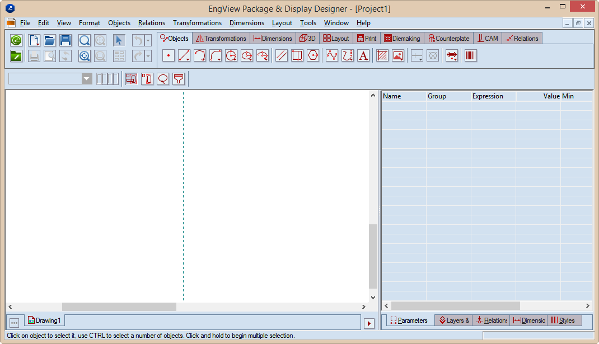Viewport: 599px width, 344px height.
Task: Click the parameters table horizontal scrollbar thumb
Action: 455,305
